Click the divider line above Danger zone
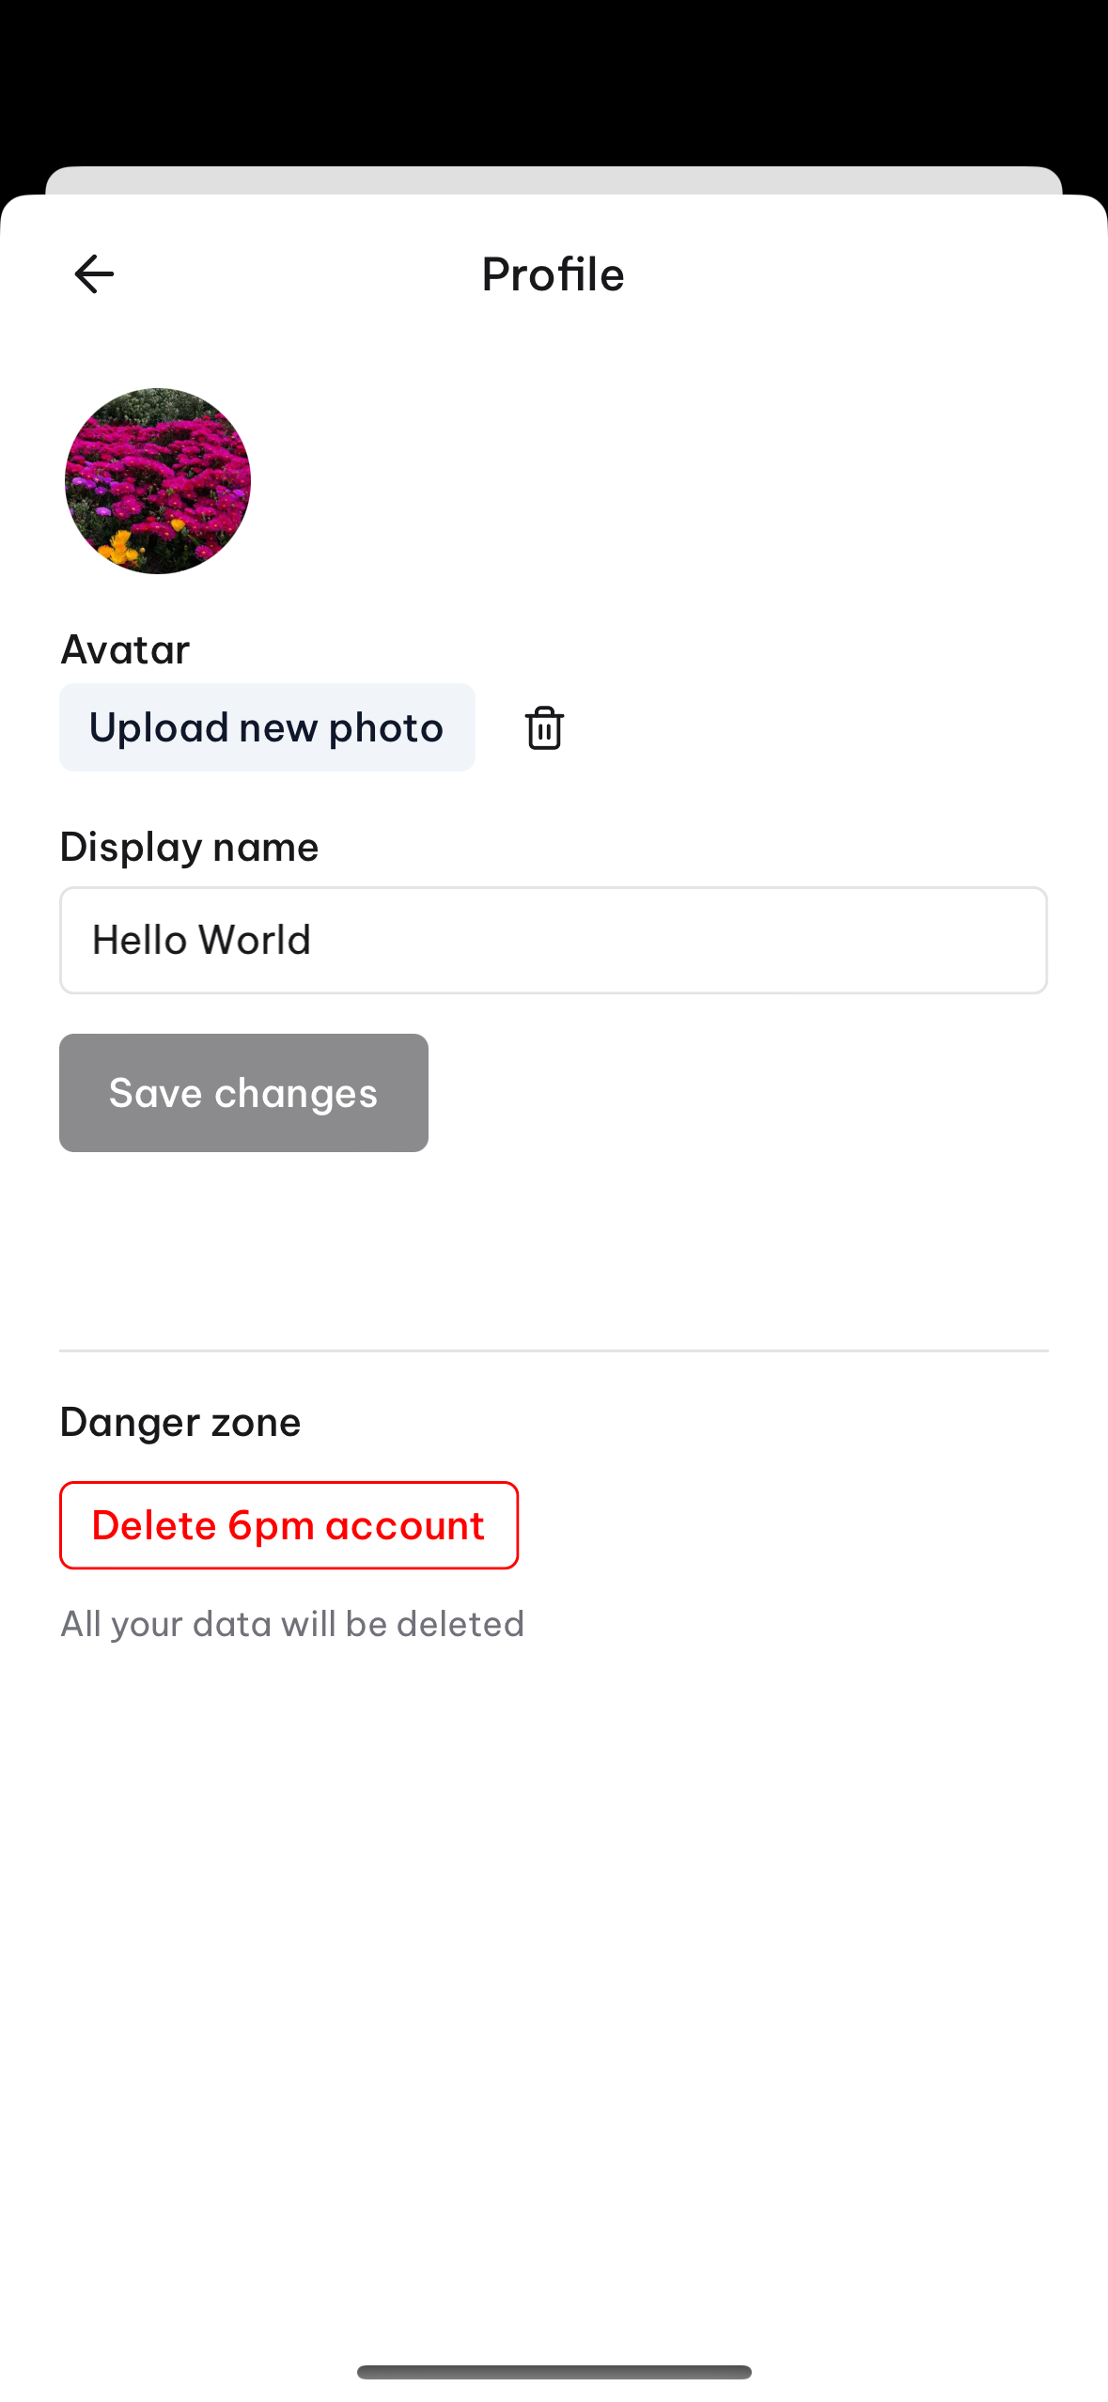Image resolution: width=1108 pixels, height=2402 pixels. tap(554, 1350)
